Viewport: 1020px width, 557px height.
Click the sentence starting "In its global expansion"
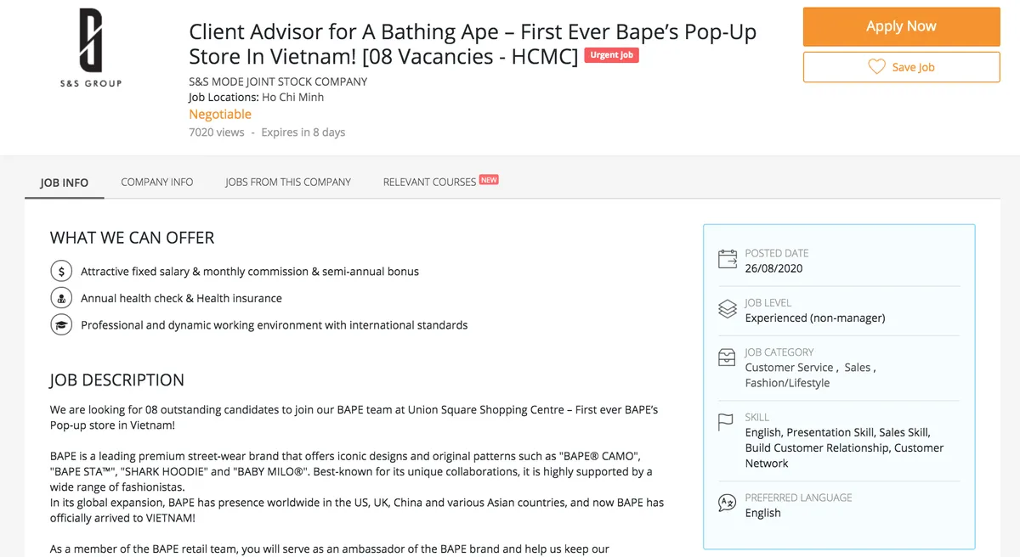point(357,510)
